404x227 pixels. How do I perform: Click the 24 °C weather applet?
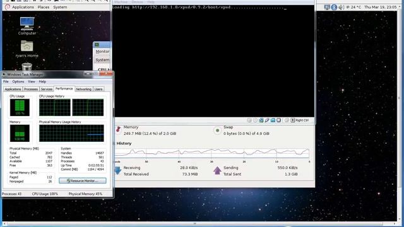(x=353, y=7)
